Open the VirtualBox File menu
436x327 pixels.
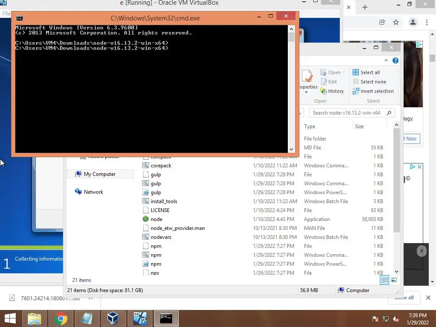coord(6,13)
